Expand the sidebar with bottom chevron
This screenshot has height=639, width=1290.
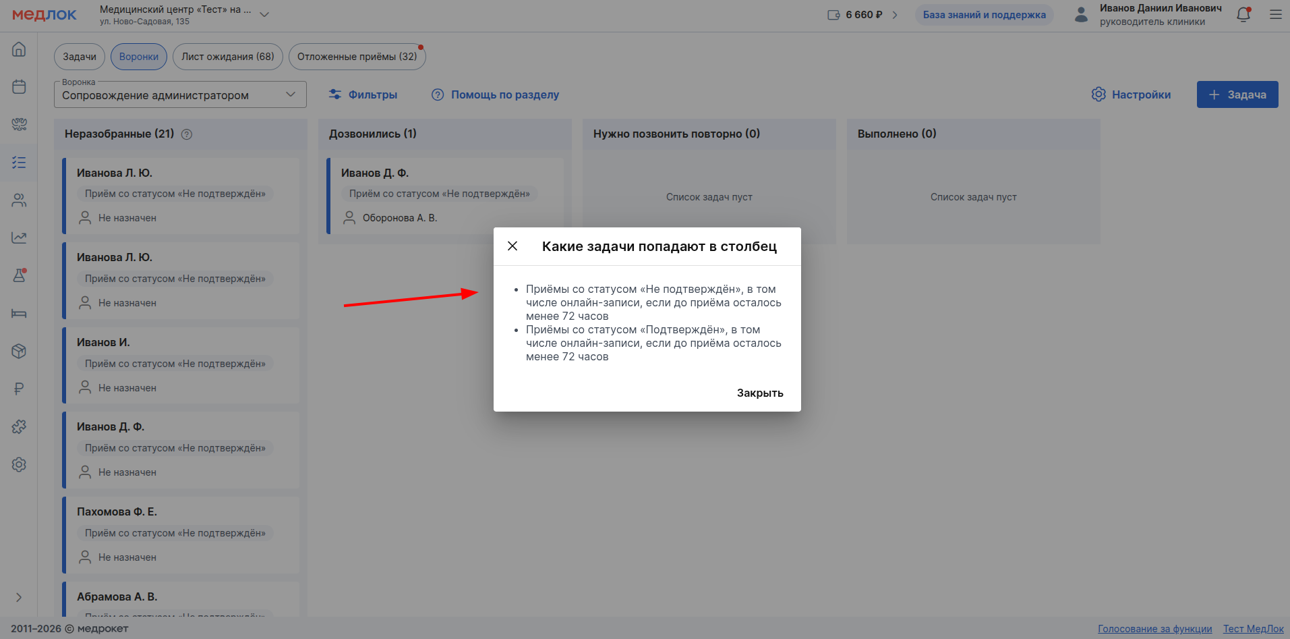pyautogui.click(x=19, y=597)
